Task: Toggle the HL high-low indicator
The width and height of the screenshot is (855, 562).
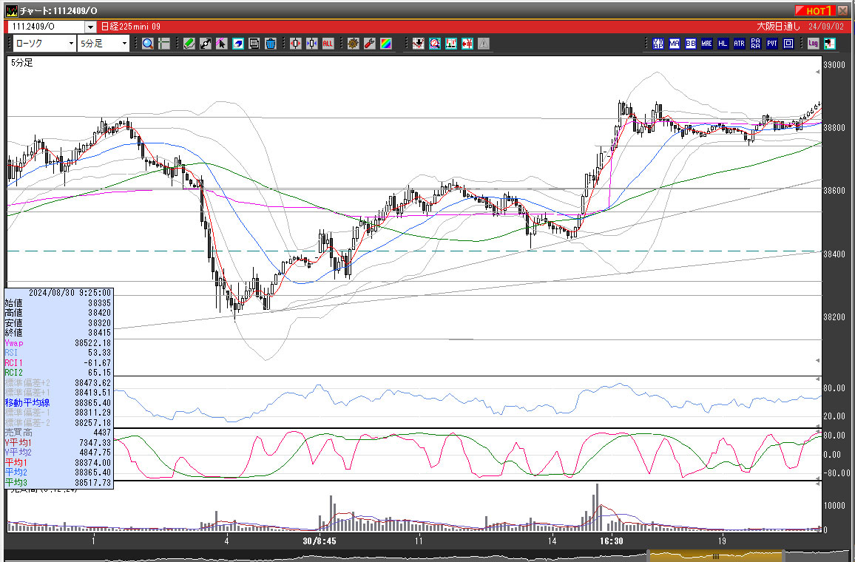Action: [723, 44]
